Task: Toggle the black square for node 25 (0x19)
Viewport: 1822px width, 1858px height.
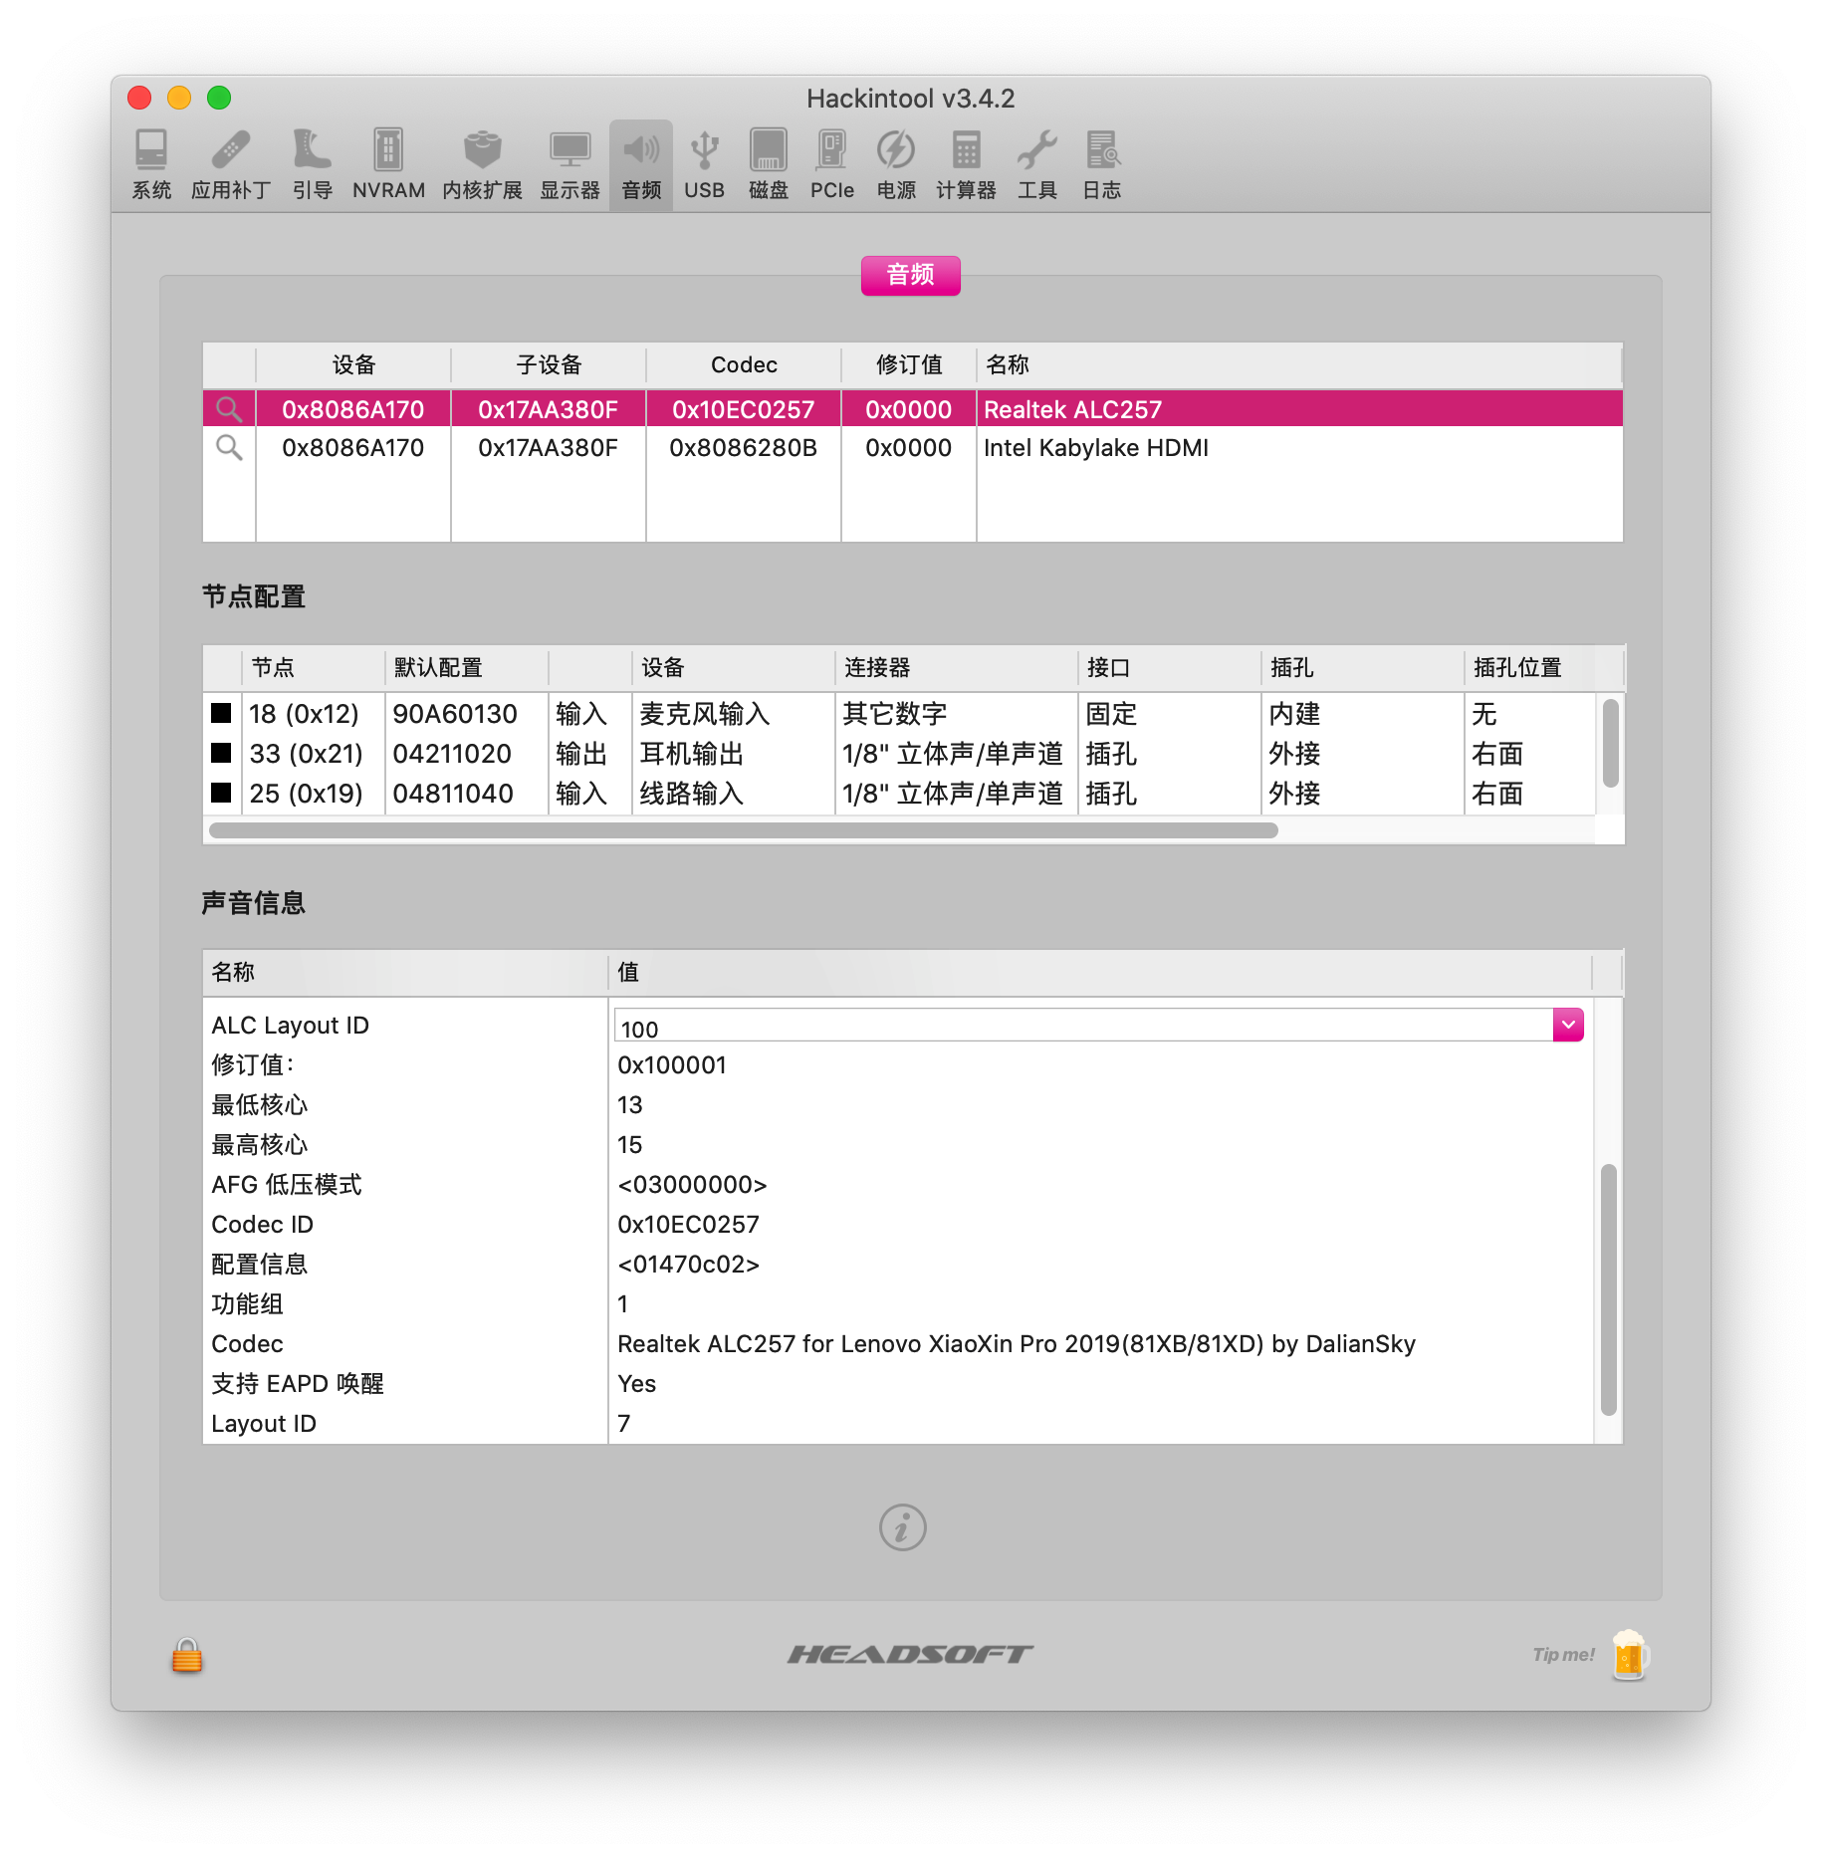Action: pyautogui.click(x=221, y=793)
